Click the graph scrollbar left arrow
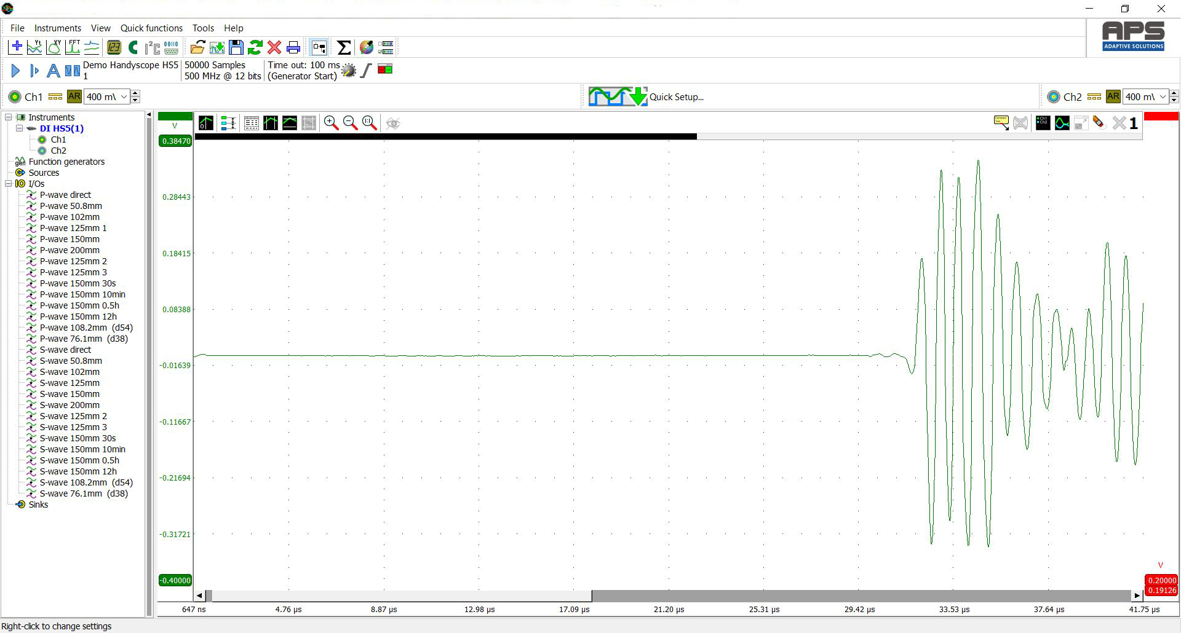 coord(199,596)
